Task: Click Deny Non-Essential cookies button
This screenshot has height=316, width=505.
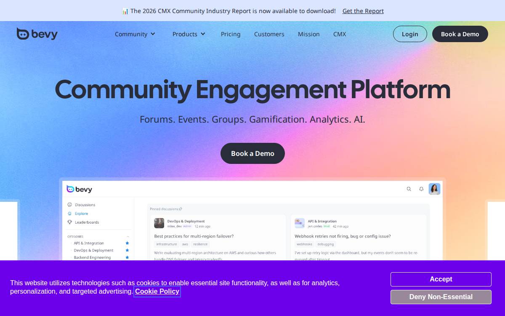Action: pos(441,297)
